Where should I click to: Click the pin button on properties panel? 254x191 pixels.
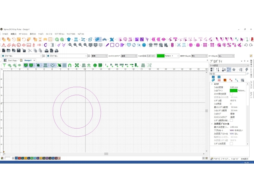[244, 61]
